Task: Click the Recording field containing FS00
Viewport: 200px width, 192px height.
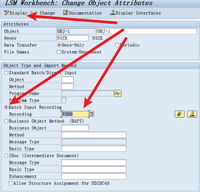Action: coord(75,114)
